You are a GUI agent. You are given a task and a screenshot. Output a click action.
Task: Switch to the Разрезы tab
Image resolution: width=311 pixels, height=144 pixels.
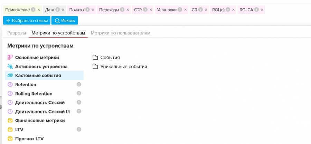[17, 33]
